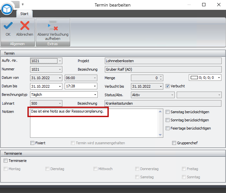Viewport: 226px width, 193px height.
Task: Open the 06:00 start time dropdown
Action: click(x=95, y=78)
